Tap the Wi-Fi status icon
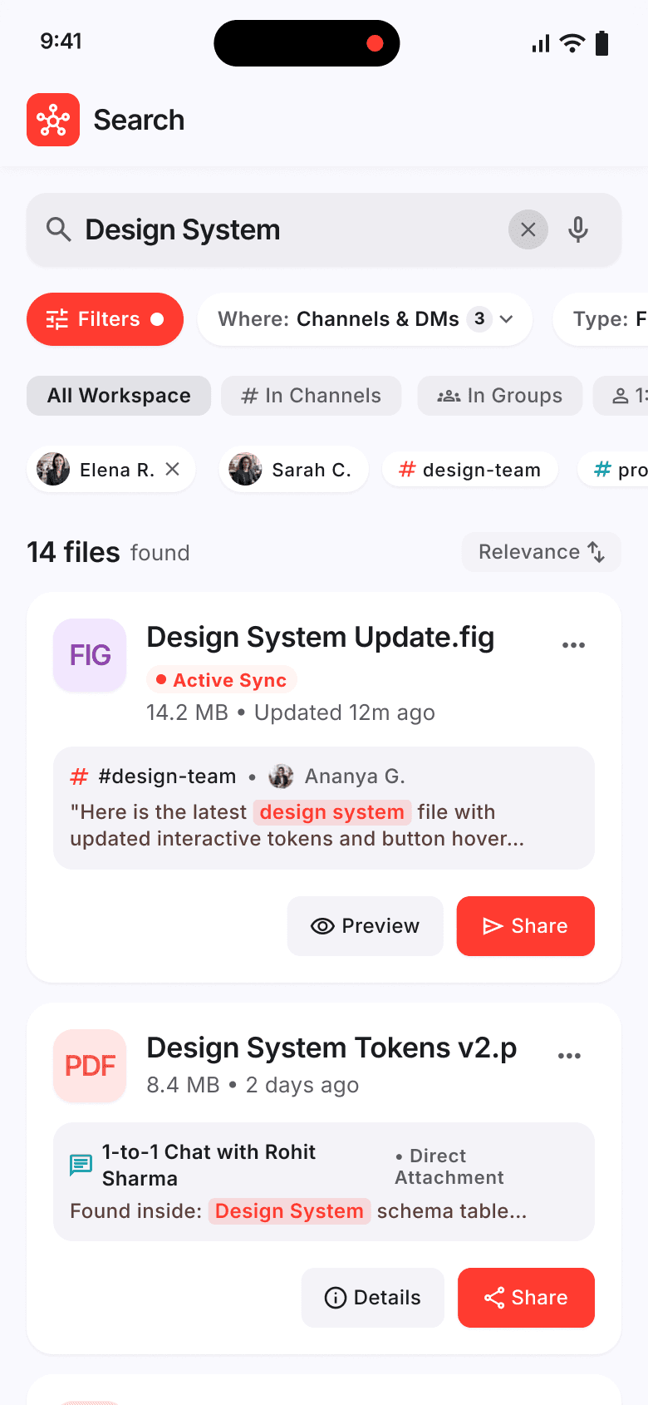Image resolution: width=648 pixels, height=1405 pixels. [572, 43]
